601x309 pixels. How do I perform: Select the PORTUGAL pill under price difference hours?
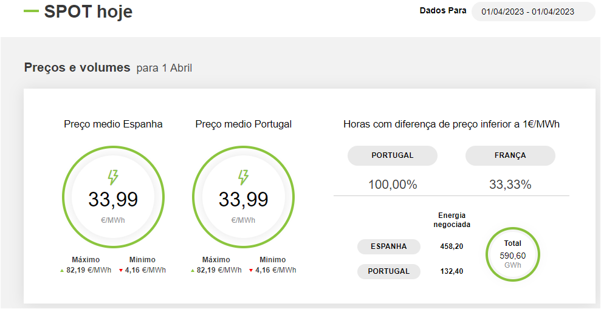392,155
